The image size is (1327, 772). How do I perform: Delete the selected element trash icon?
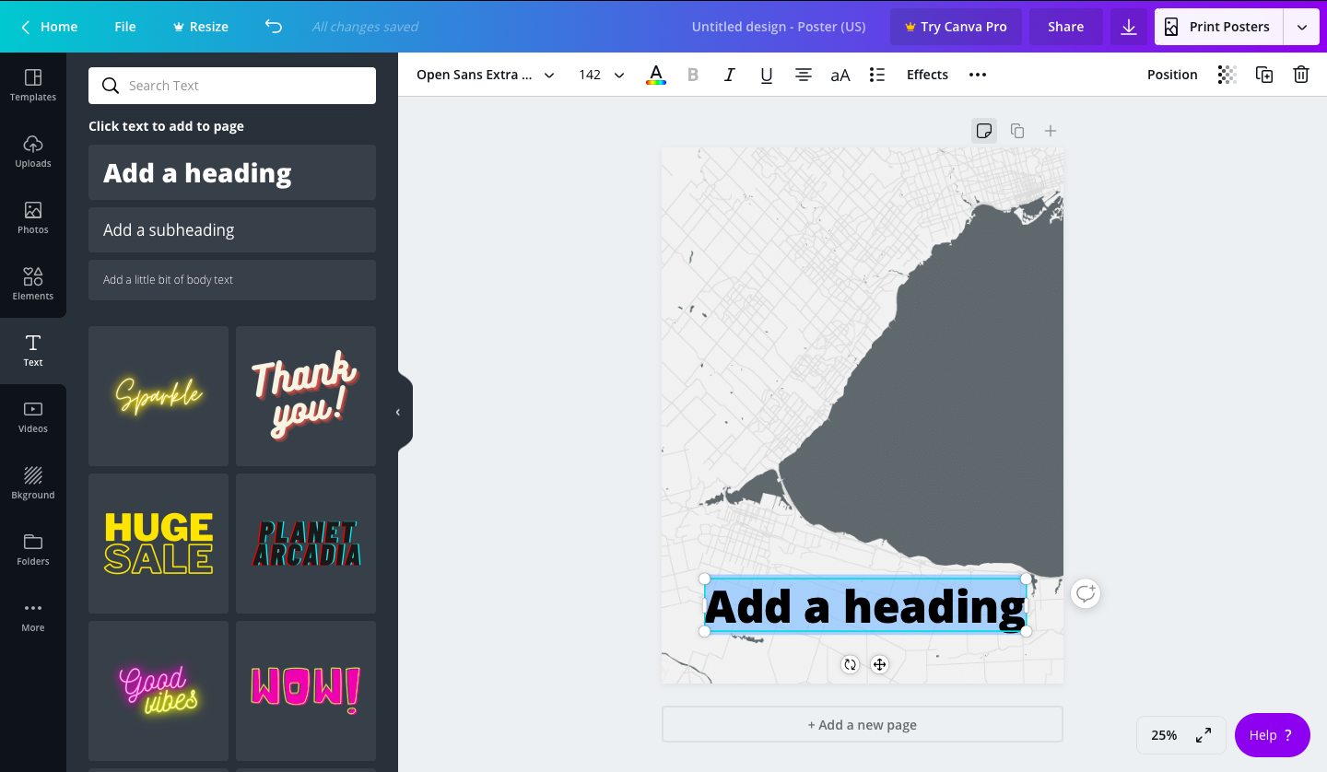click(x=1301, y=75)
